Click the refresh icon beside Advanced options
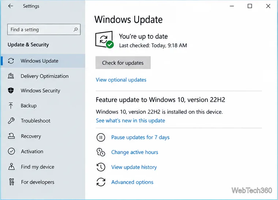This screenshot has width=278, height=200. coord(101,182)
